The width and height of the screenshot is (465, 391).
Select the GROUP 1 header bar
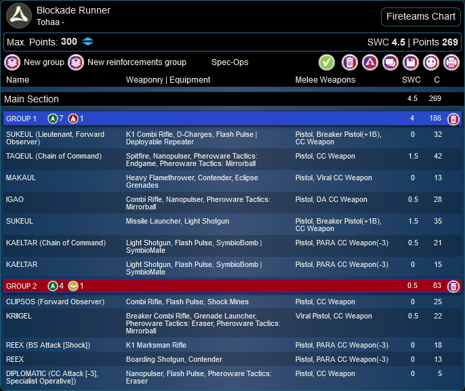232,119
